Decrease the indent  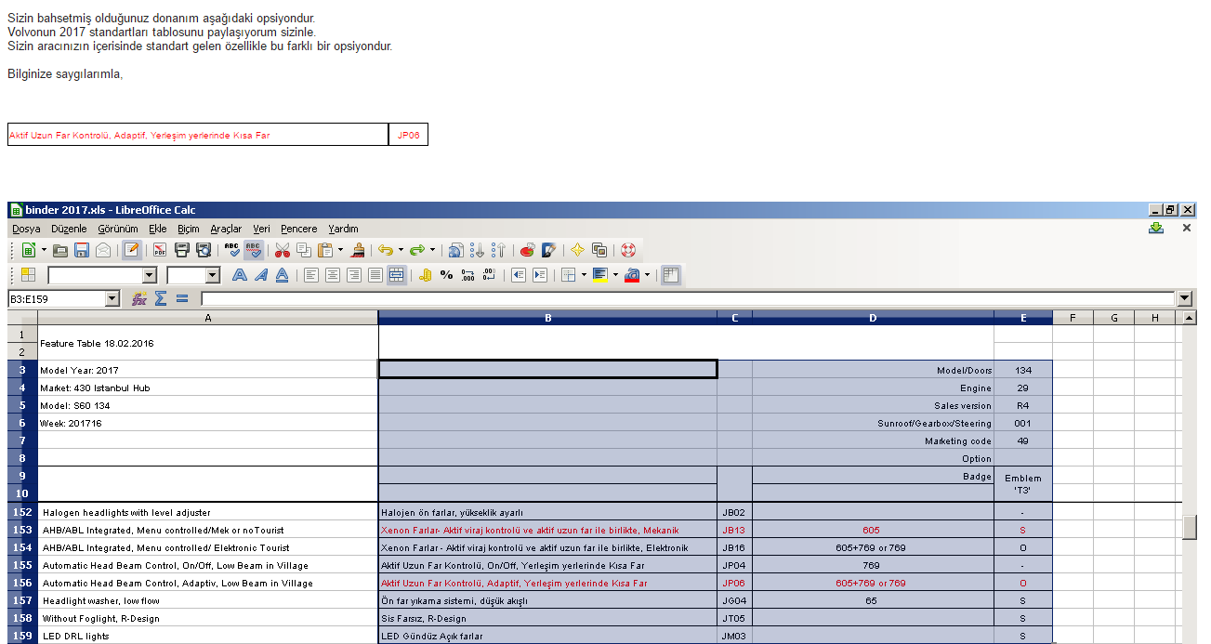coord(518,275)
